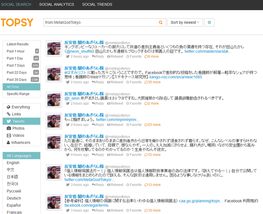Screen dimensions: 263x214
Task: Filter by Русский language
Action: click(x=14, y=191)
